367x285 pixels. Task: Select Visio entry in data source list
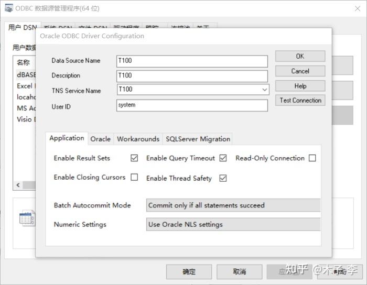[26, 119]
